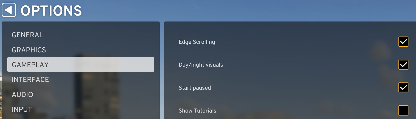Turn off the Start paused checkbox
The height and width of the screenshot is (119, 416).
(403, 88)
